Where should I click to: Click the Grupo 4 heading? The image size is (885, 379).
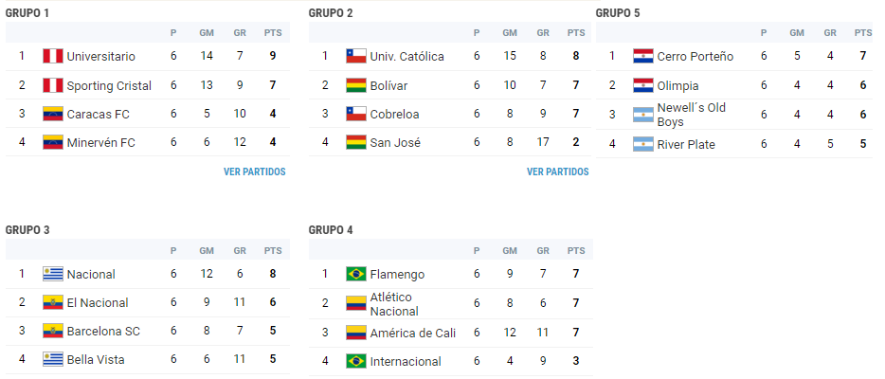[x=331, y=230]
